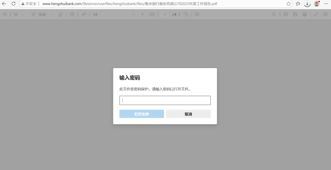Open PDF settings gear icon
Screen dimensions: 331x170
[x=325, y=14]
